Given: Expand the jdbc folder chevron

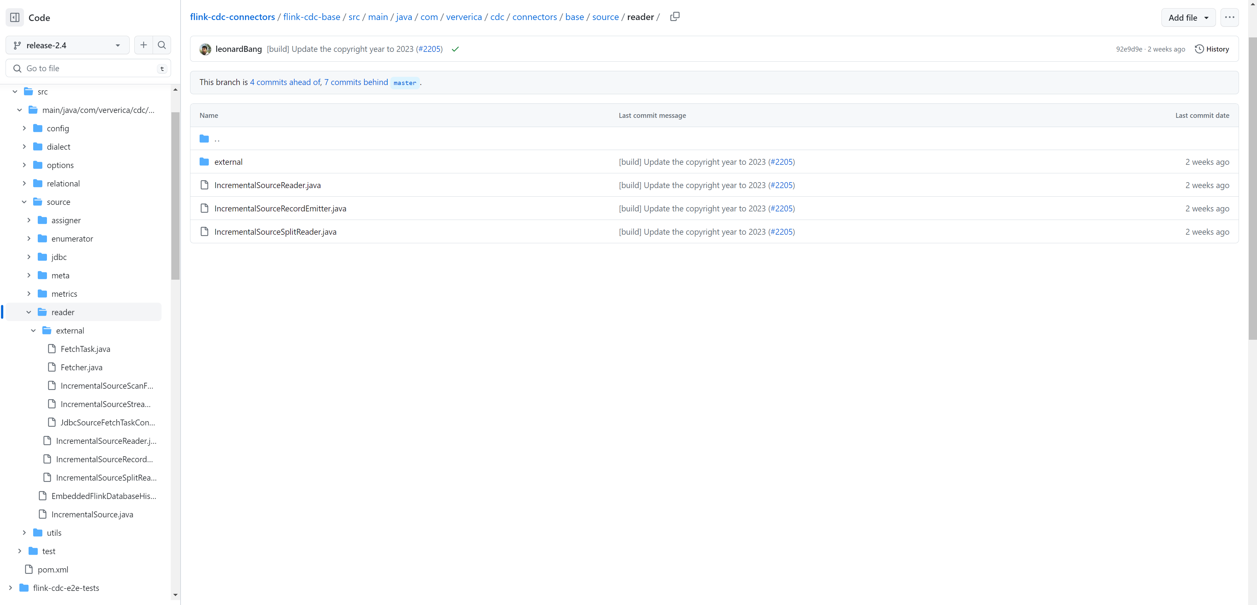Looking at the screenshot, I should [29, 257].
